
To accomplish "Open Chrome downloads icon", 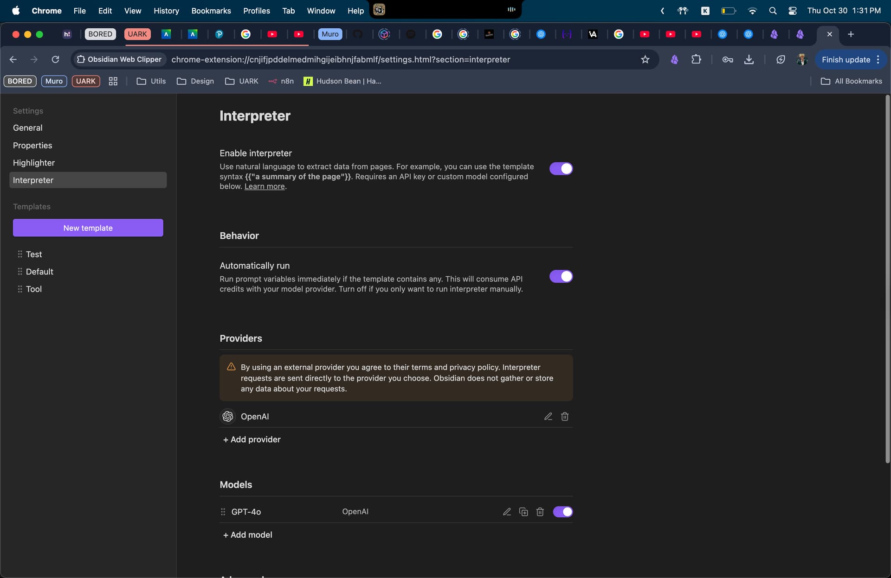I will 749,59.
